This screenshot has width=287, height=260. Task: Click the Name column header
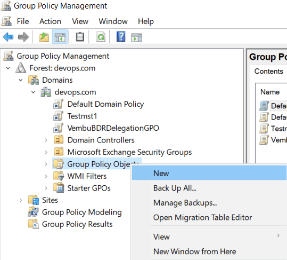tap(270, 92)
